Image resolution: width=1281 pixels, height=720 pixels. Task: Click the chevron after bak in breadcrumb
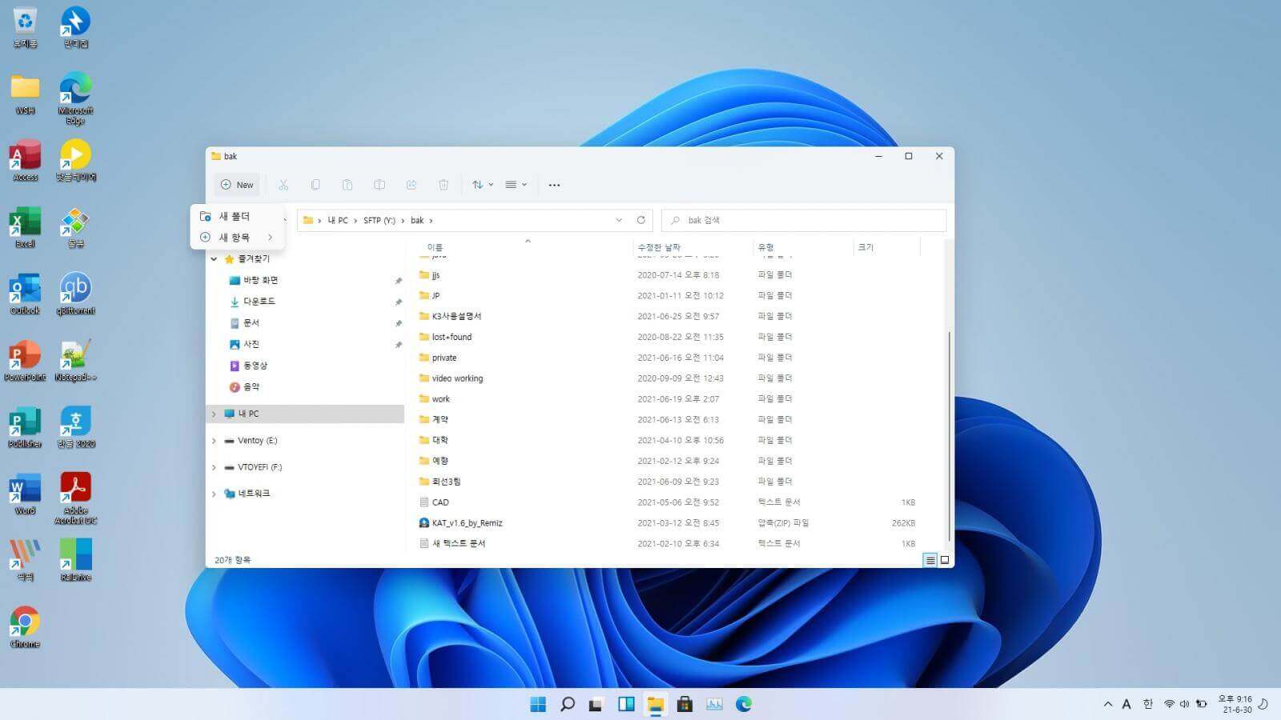coord(431,220)
